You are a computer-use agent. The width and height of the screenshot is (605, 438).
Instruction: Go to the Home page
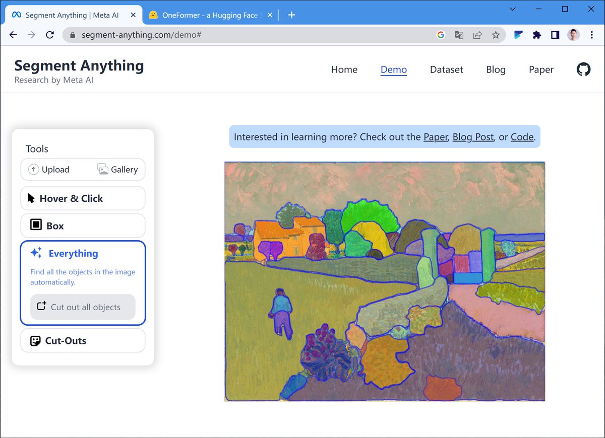pyautogui.click(x=344, y=69)
